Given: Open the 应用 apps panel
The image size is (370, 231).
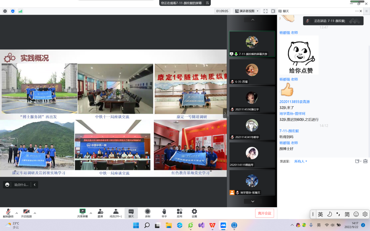Looking at the screenshot, I should (180, 213).
